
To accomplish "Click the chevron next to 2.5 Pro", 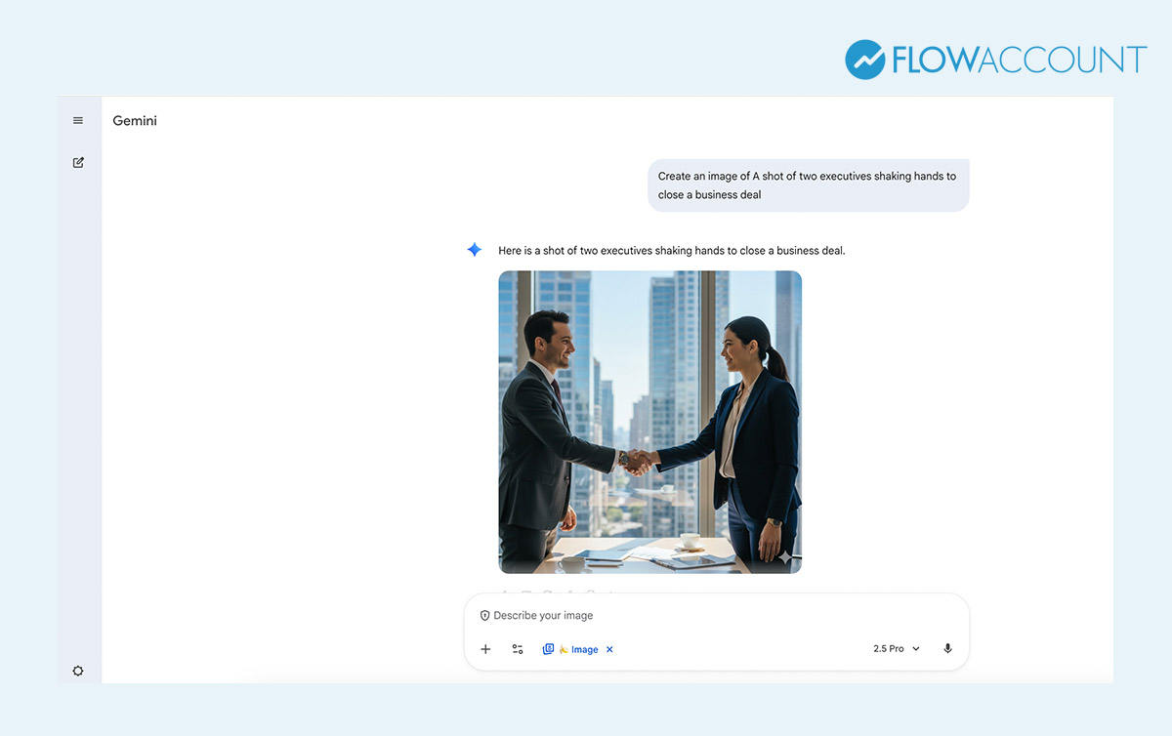I will point(916,649).
